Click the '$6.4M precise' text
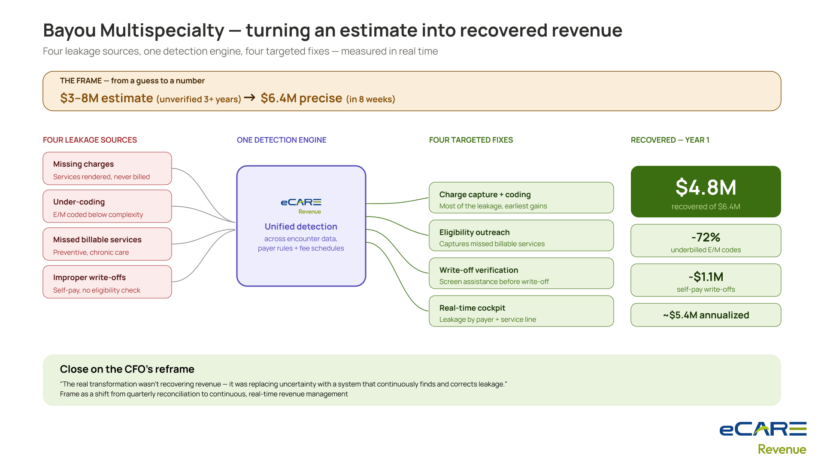824x464 pixels. pos(301,98)
